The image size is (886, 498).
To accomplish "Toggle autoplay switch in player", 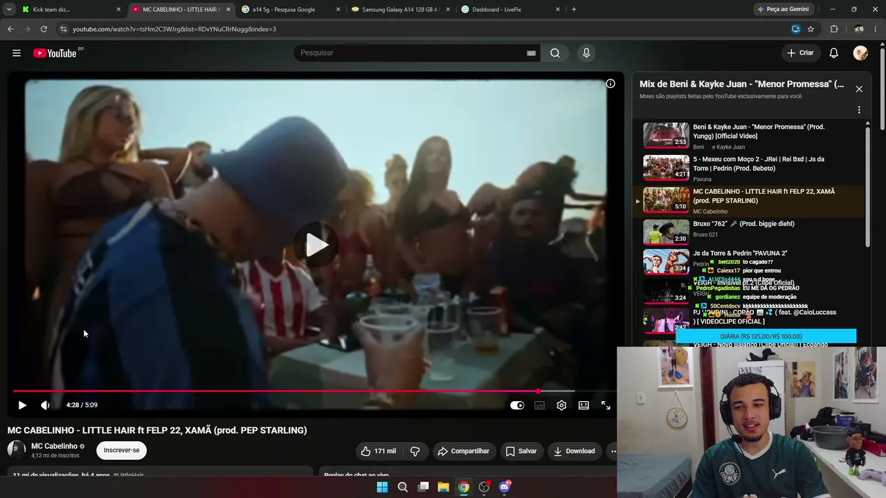I will [517, 405].
